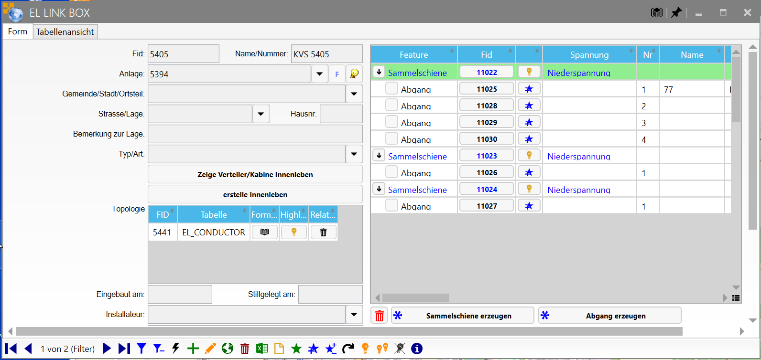The width and height of the screenshot is (761, 360).
Task: Open the Strasse/Lage dropdown
Action: click(261, 114)
